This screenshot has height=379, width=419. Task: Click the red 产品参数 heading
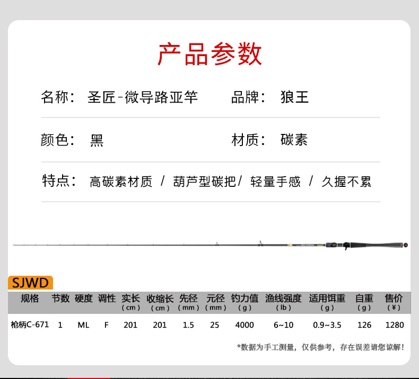[x=210, y=54]
